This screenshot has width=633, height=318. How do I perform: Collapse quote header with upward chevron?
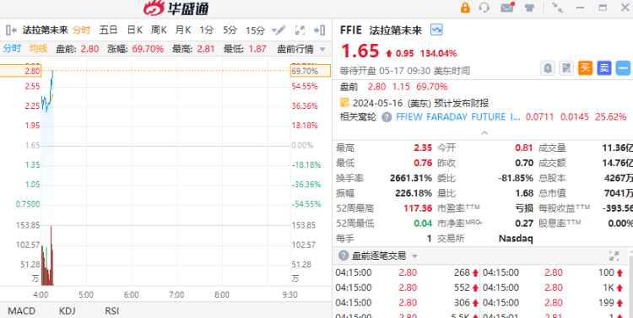484,132
